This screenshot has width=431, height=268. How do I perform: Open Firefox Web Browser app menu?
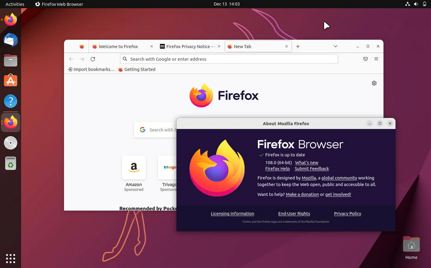tap(59, 4)
